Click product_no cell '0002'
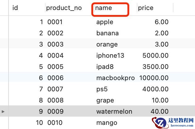 pyautogui.click(x=55, y=33)
